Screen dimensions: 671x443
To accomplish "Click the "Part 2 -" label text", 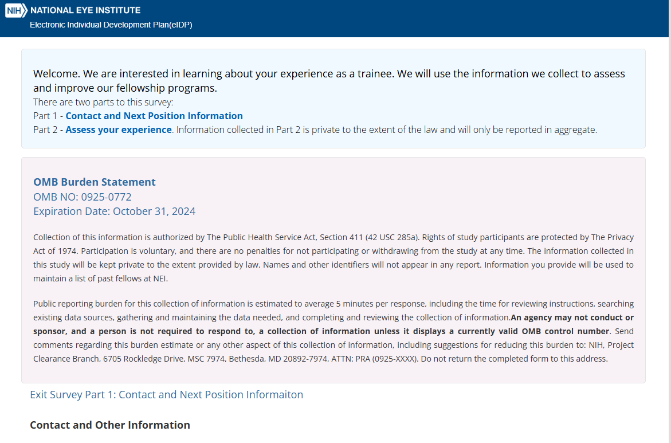I will (x=48, y=130).
